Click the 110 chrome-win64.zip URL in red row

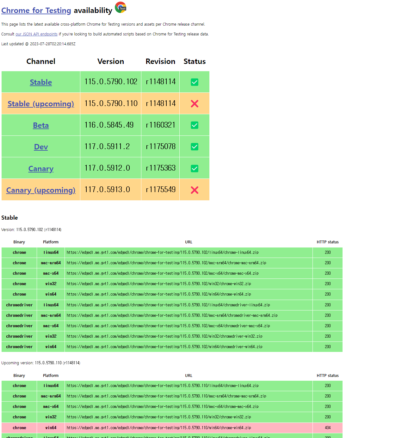click(159, 428)
